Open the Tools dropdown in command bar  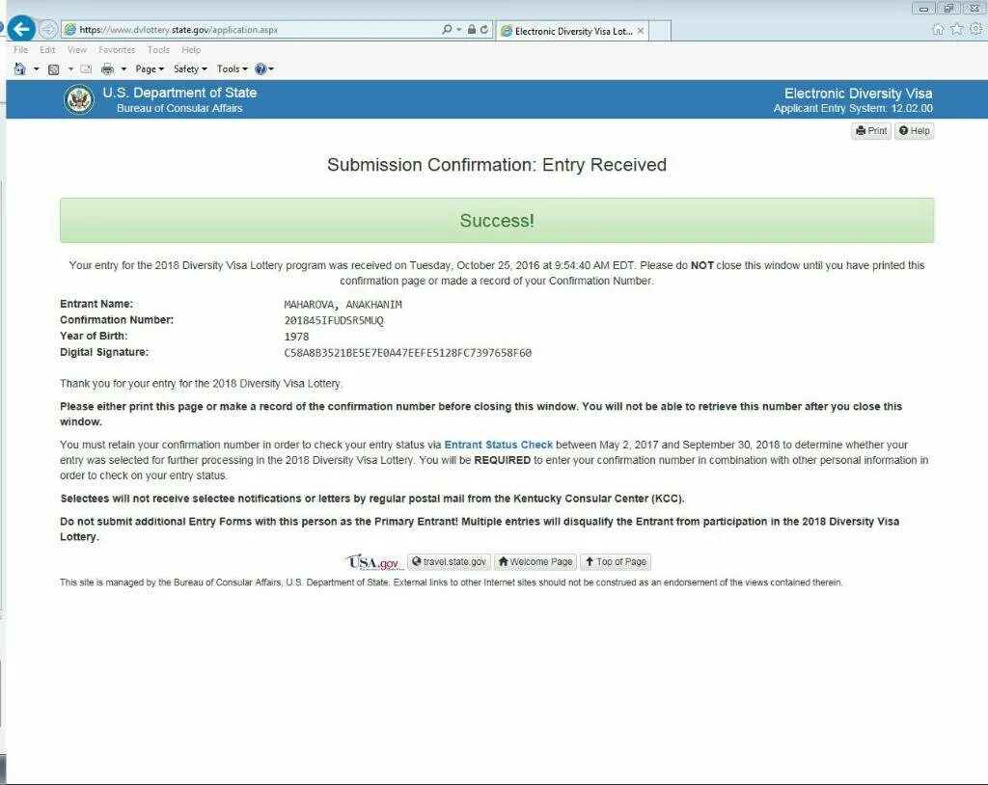point(232,68)
